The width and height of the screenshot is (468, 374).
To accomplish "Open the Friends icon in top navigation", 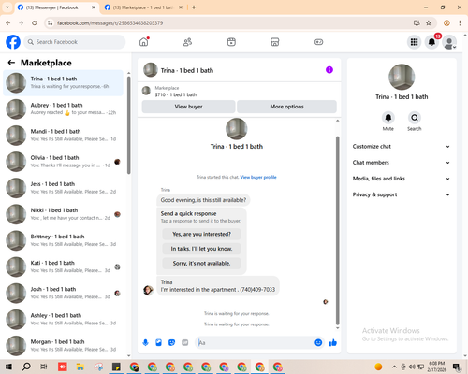I will pos(187,42).
